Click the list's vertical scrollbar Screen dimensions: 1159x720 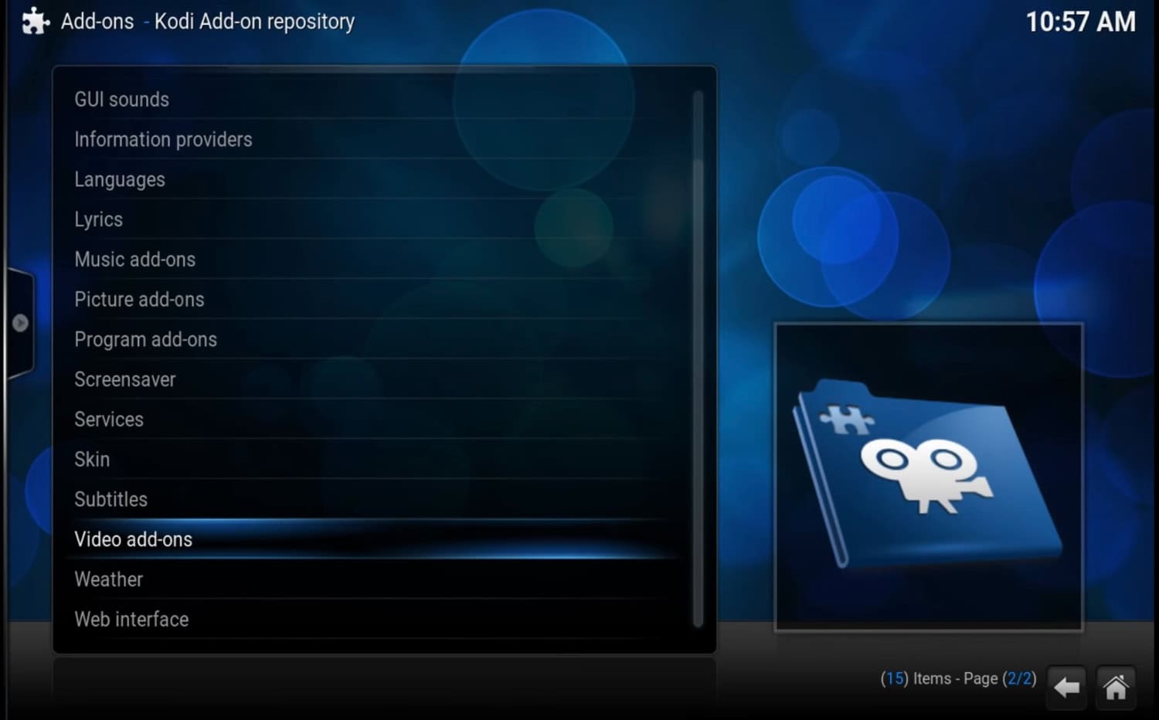[698, 359]
